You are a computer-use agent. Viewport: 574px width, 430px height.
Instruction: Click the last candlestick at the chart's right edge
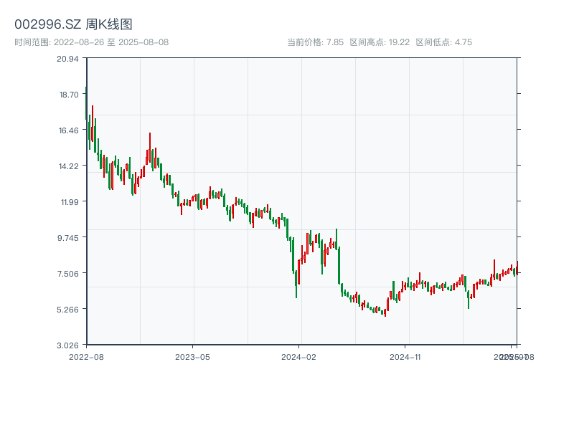(x=517, y=269)
